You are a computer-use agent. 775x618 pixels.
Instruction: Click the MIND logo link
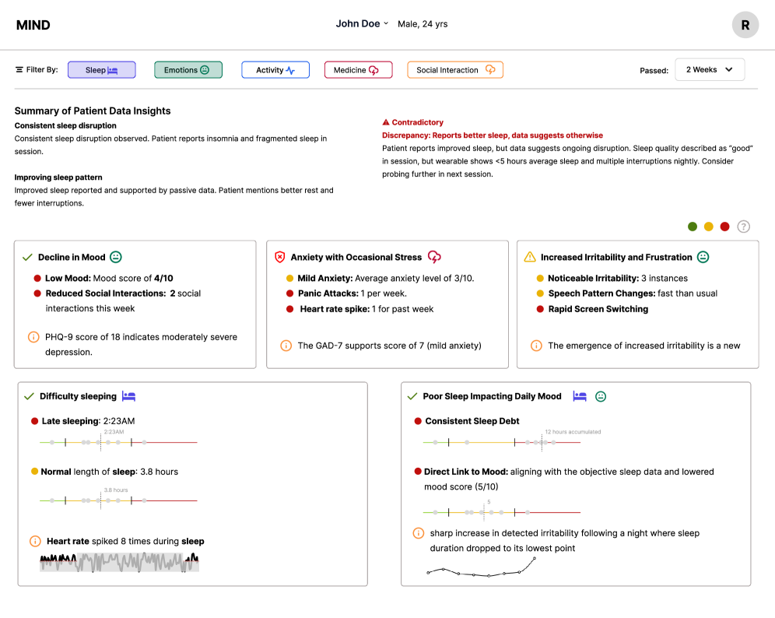point(33,25)
